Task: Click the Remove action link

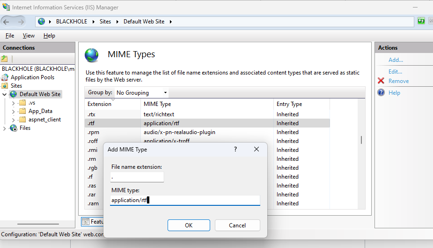Action: 398,81
